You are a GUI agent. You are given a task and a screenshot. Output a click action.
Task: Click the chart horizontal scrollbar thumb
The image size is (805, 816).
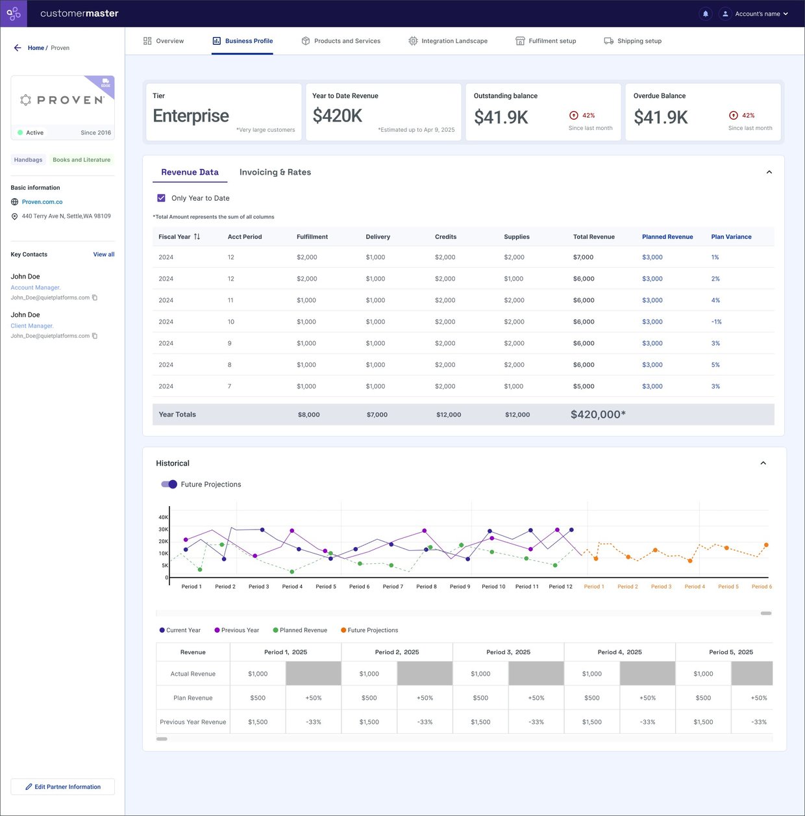[766, 613]
